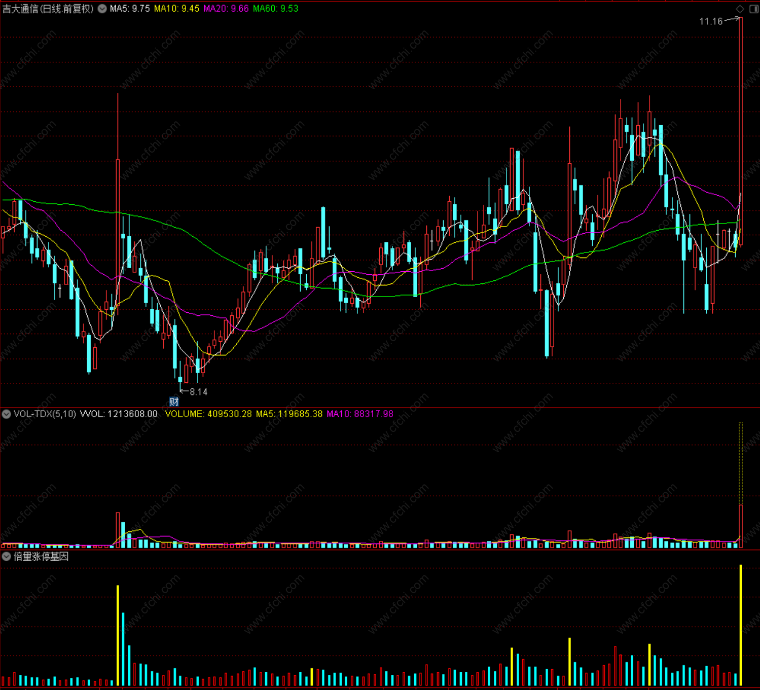Toggle the side panel icon at top-right
The width and height of the screenshot is (760, 690).
pyautogui.click(x=754, y=9)
